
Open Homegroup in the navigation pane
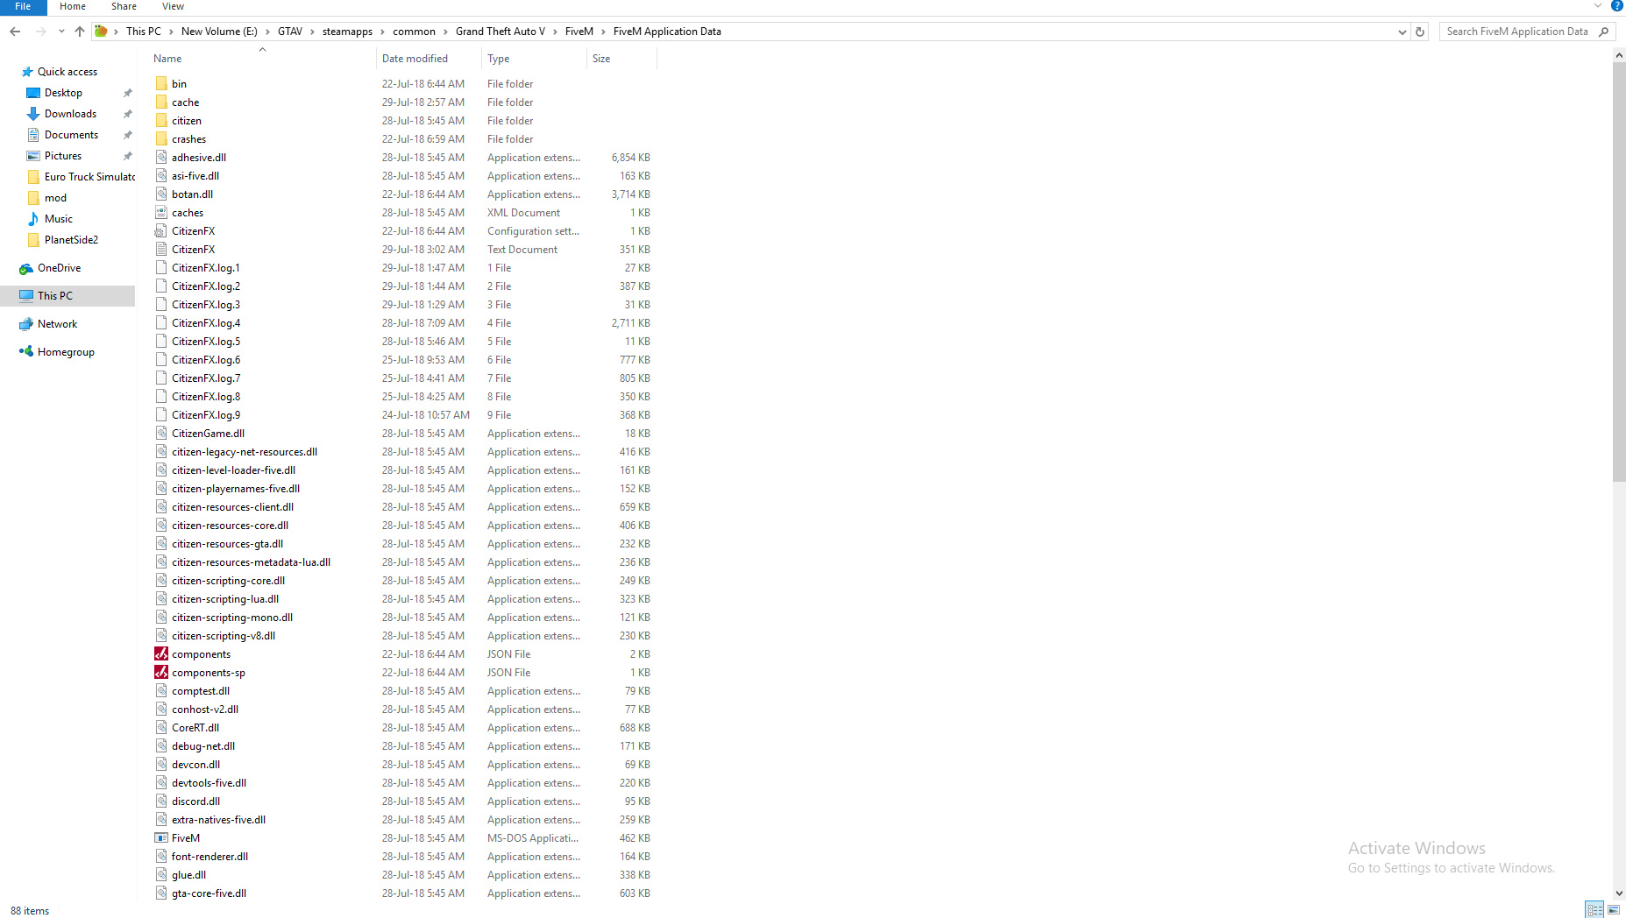pos(66,352)
